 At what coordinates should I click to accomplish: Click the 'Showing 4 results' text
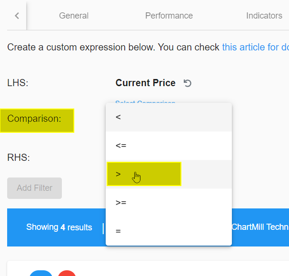click(59, 227)
